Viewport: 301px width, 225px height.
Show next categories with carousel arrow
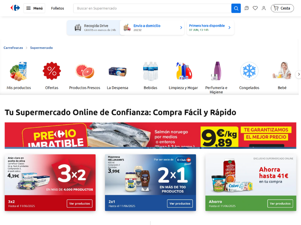point(298,74)
